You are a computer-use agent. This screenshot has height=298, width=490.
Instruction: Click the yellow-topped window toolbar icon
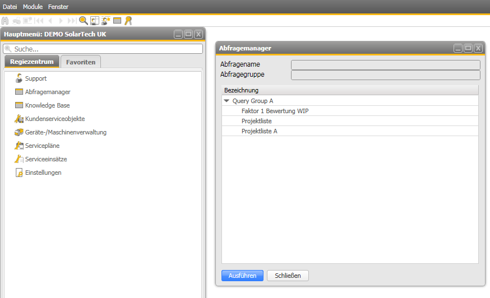coord(117,21)
